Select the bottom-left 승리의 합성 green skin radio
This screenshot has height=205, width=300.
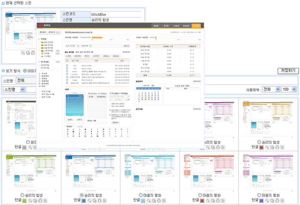(x=22, y=195)
